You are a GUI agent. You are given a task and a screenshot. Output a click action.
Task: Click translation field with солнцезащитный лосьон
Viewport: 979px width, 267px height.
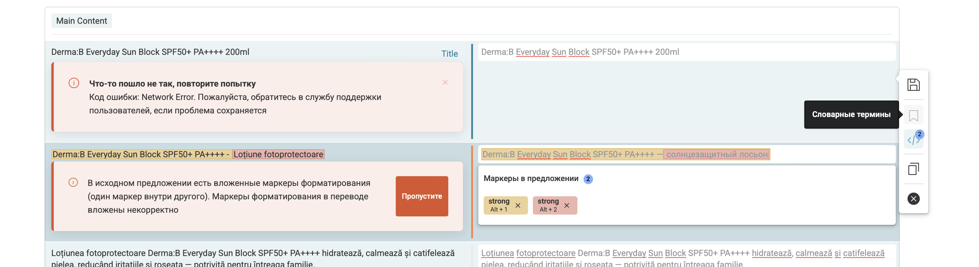686,154
